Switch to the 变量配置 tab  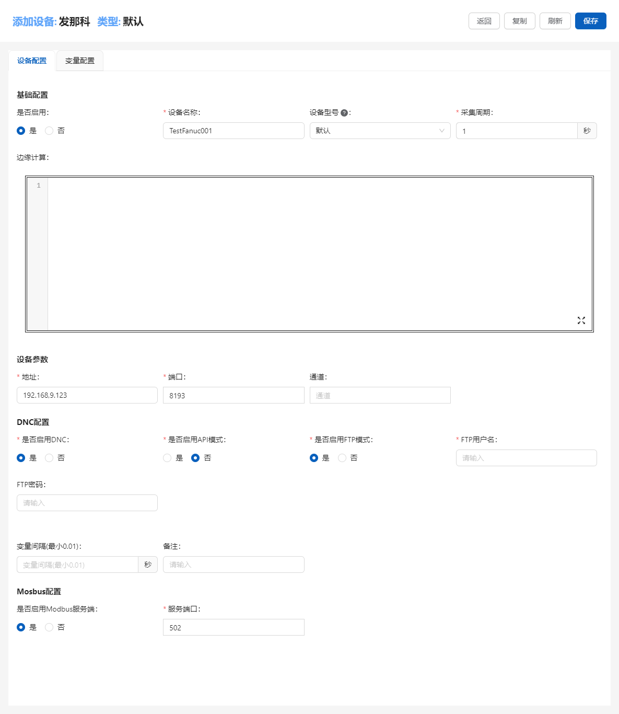coord(80,61)
